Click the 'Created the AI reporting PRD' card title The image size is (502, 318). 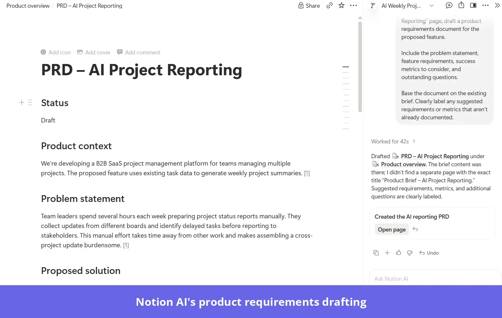(x=412, y=217)
